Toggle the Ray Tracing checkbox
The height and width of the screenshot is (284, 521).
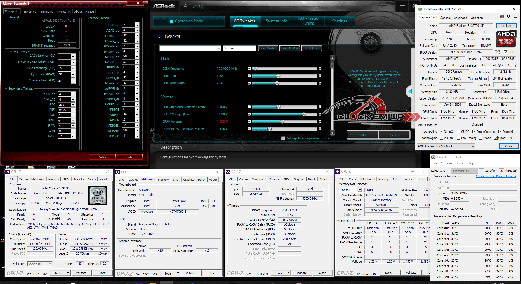click(x=458, y=138)
